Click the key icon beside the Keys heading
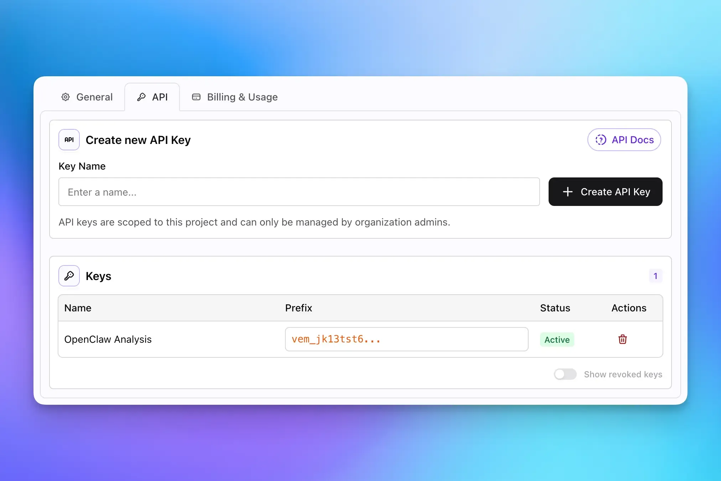The image size is (721, 481). click(69, 275)
